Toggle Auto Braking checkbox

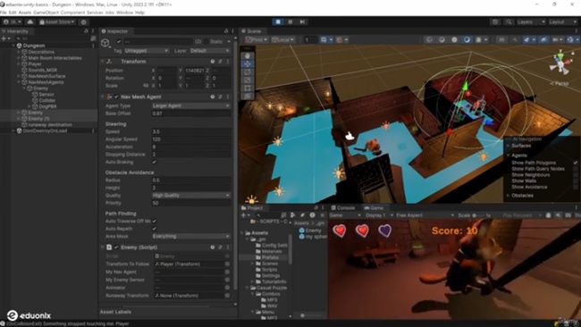click(155, 162)
